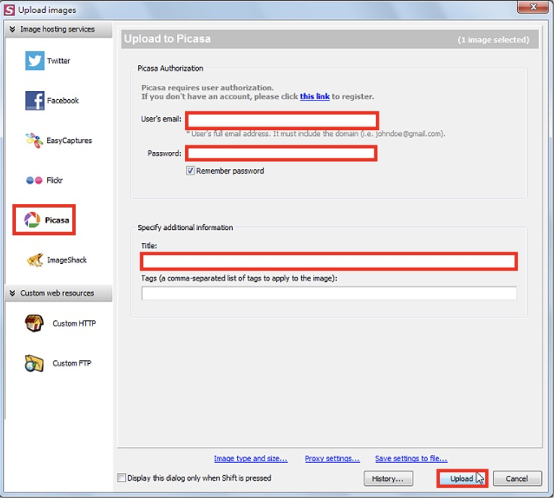Open Save settings to file... link

[x=411, y=459]
